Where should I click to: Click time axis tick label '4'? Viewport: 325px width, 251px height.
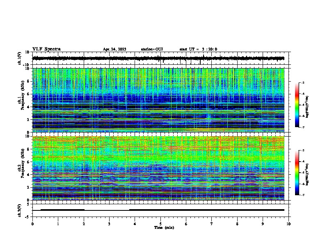(135, 224)
